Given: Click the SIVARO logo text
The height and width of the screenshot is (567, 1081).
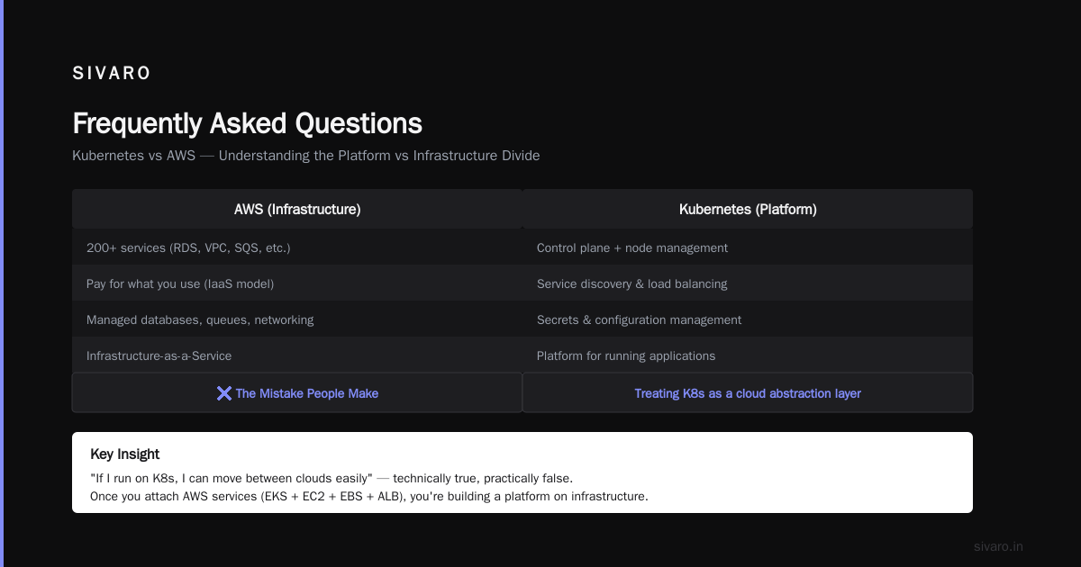Looking at the screenshot, I should coord(112,74).
